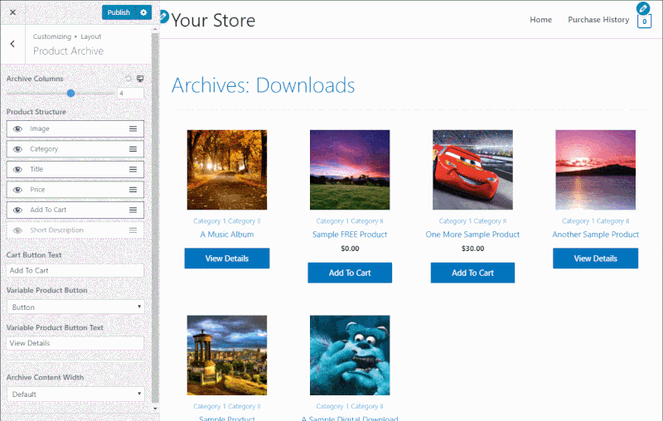663x421 pixels.
Task: Toggle visibility of Category element
Action: click(17, 149)
